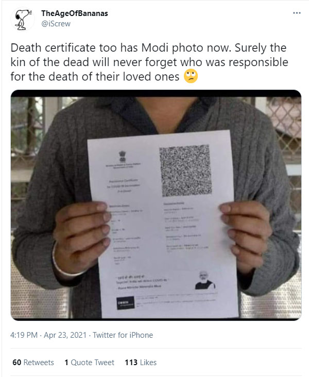The width and height of the screenshot is (309, 377).
Task: Open the 4:19 PM · Apr 23, 2021 timestamp
Action: [47, 335]
